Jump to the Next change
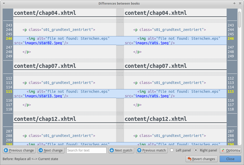Screen dimensions: 244x165 tap(51, 150)
